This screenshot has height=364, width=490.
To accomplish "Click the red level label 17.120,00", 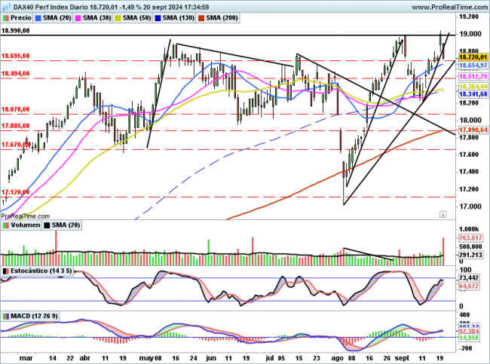I will pos(15,192).
